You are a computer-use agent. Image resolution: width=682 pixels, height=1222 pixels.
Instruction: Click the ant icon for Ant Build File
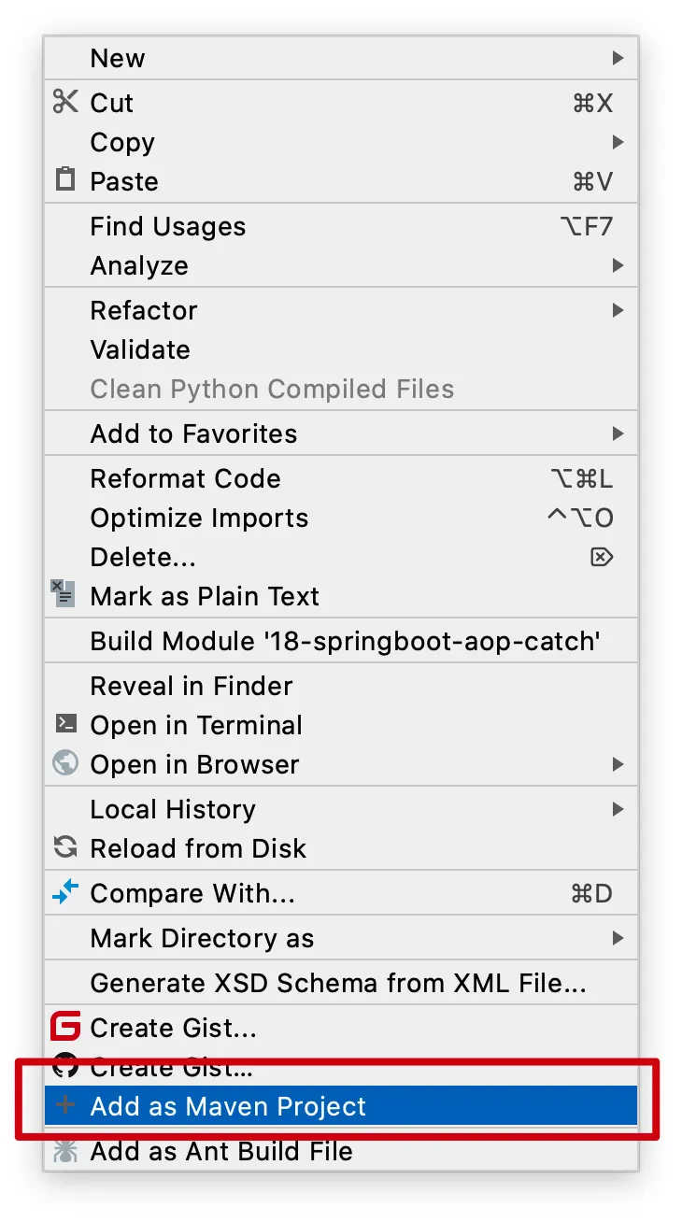tap(65, 1151)
